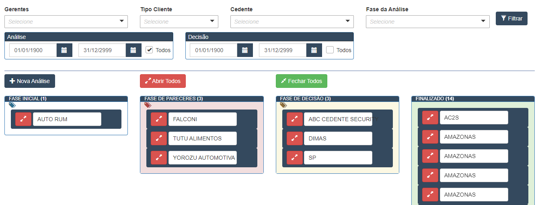Check Todos checkbox in Decisão filter
Image resolution: width=538 pixels, height=205 pixels.
click(330, 50)
